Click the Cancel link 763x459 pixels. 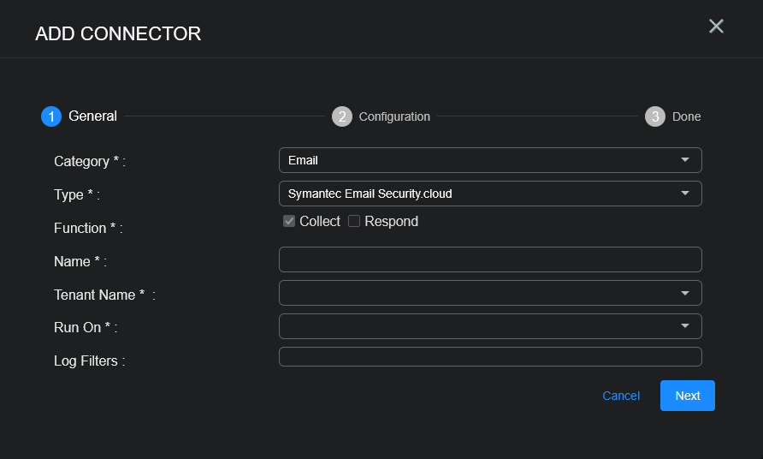621,396
